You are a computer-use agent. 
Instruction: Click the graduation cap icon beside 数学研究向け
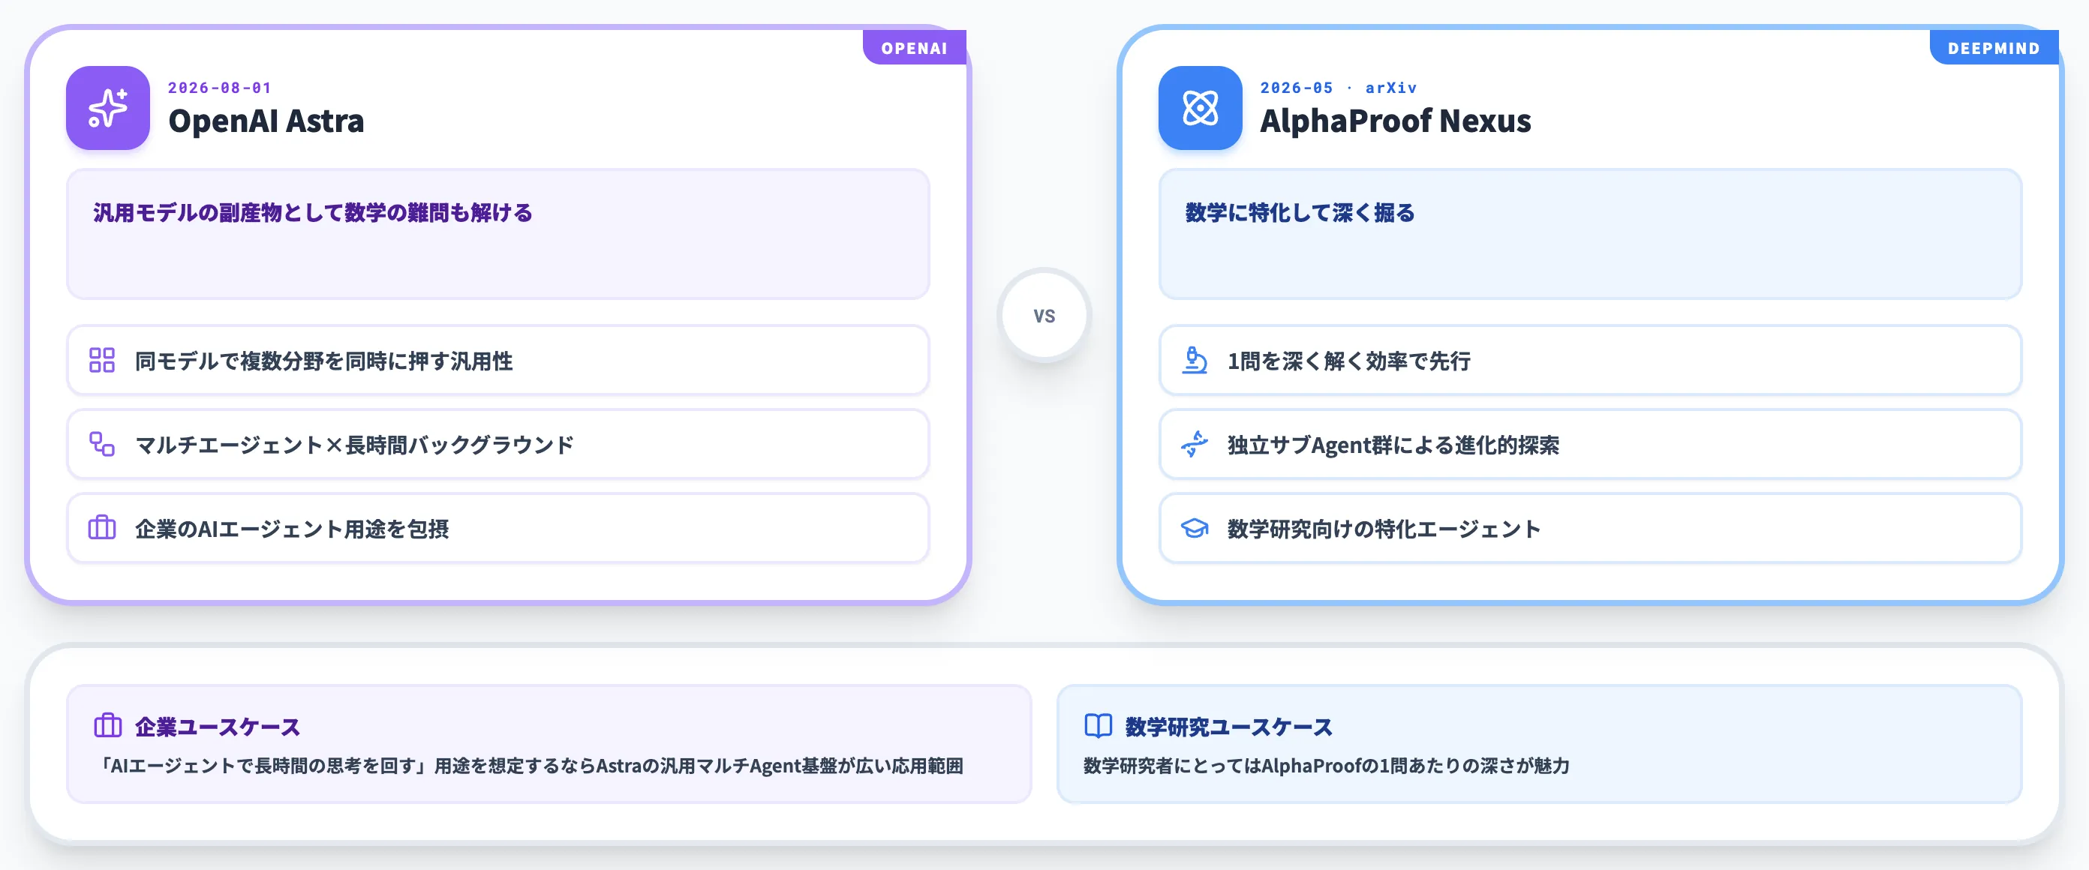pos(1195,529)
